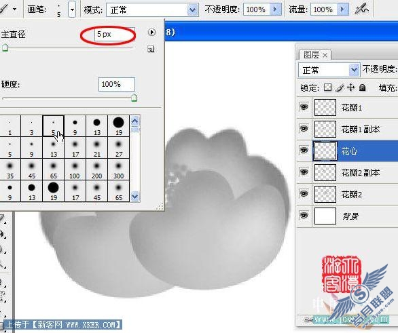Select the 花心 layer
Image resolution: width=398 pixels, height=333 pixels.
click(x=355, y=151)
